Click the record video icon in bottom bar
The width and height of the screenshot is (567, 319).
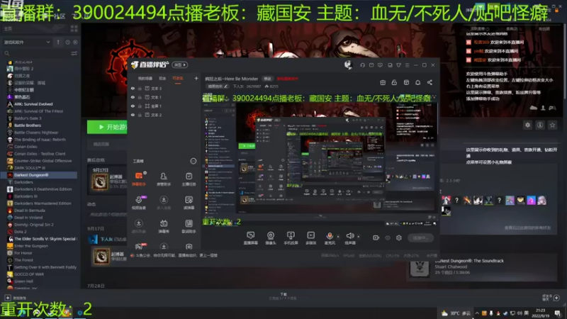pos(376,237)
